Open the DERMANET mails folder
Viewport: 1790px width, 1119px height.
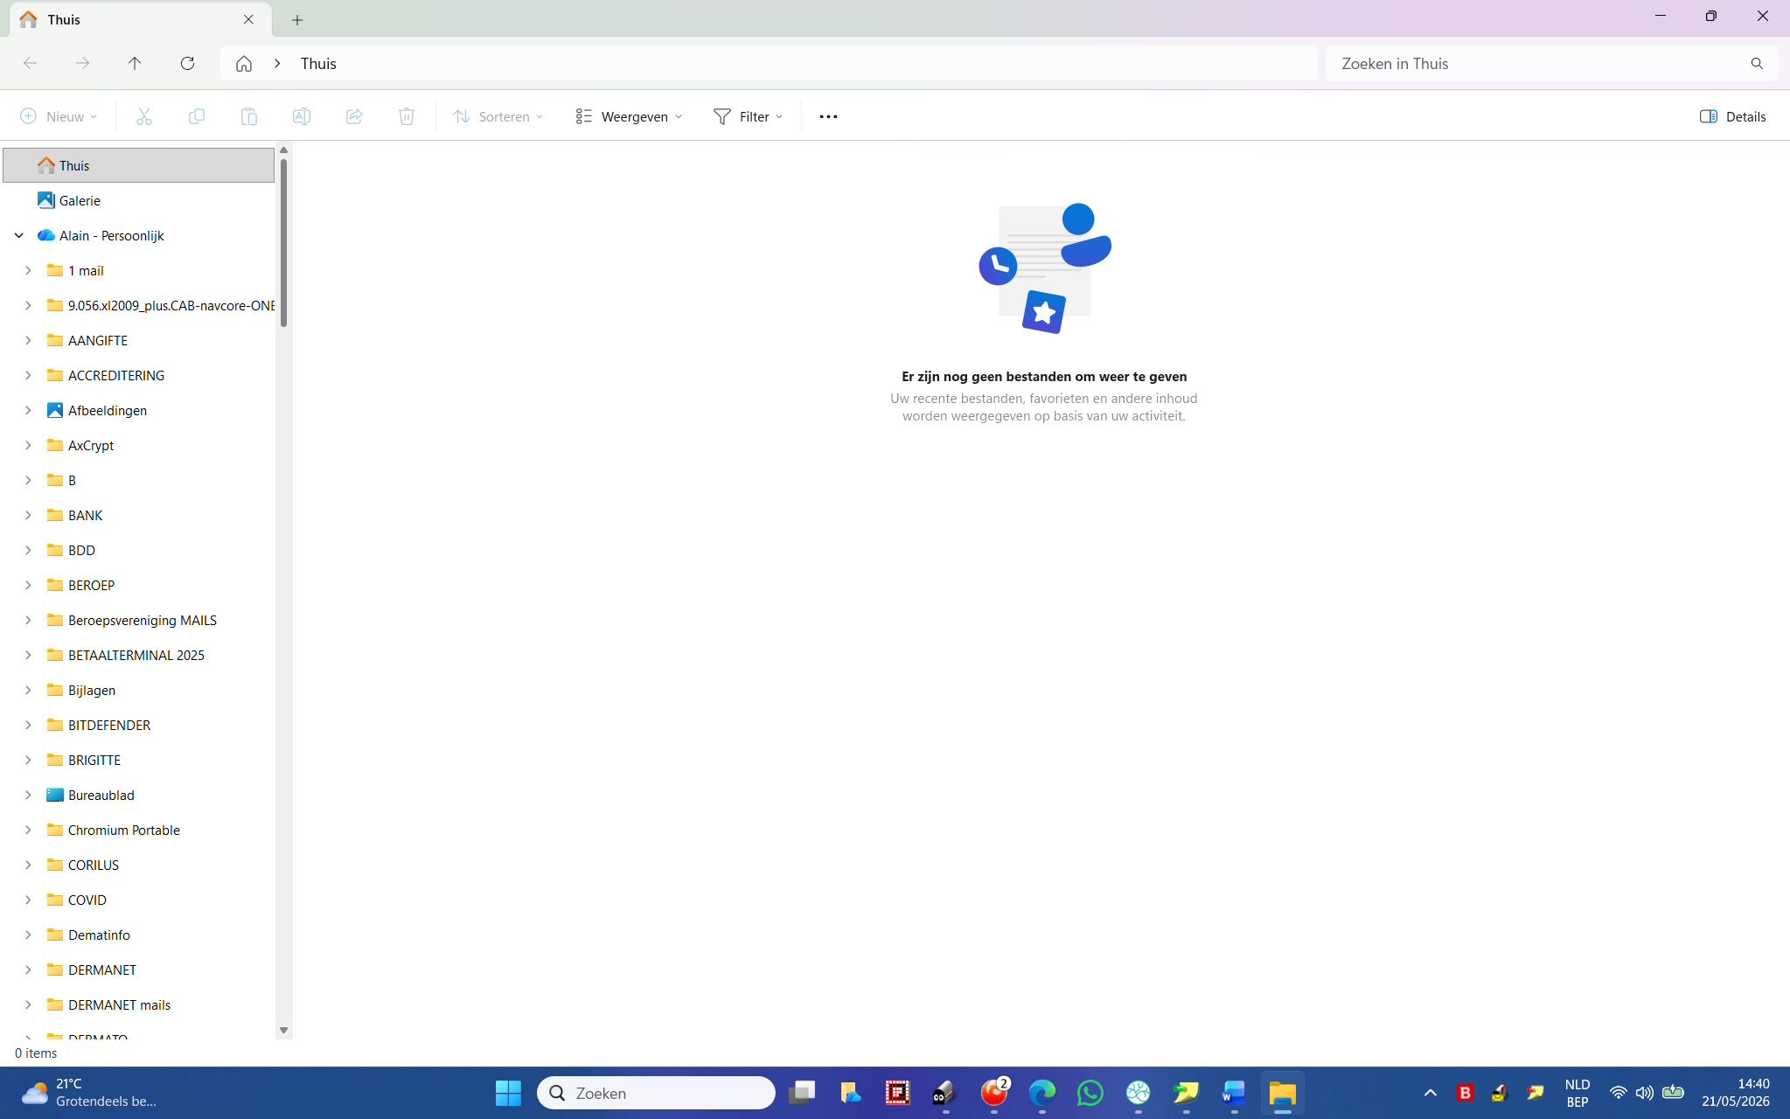(119, 1004)
